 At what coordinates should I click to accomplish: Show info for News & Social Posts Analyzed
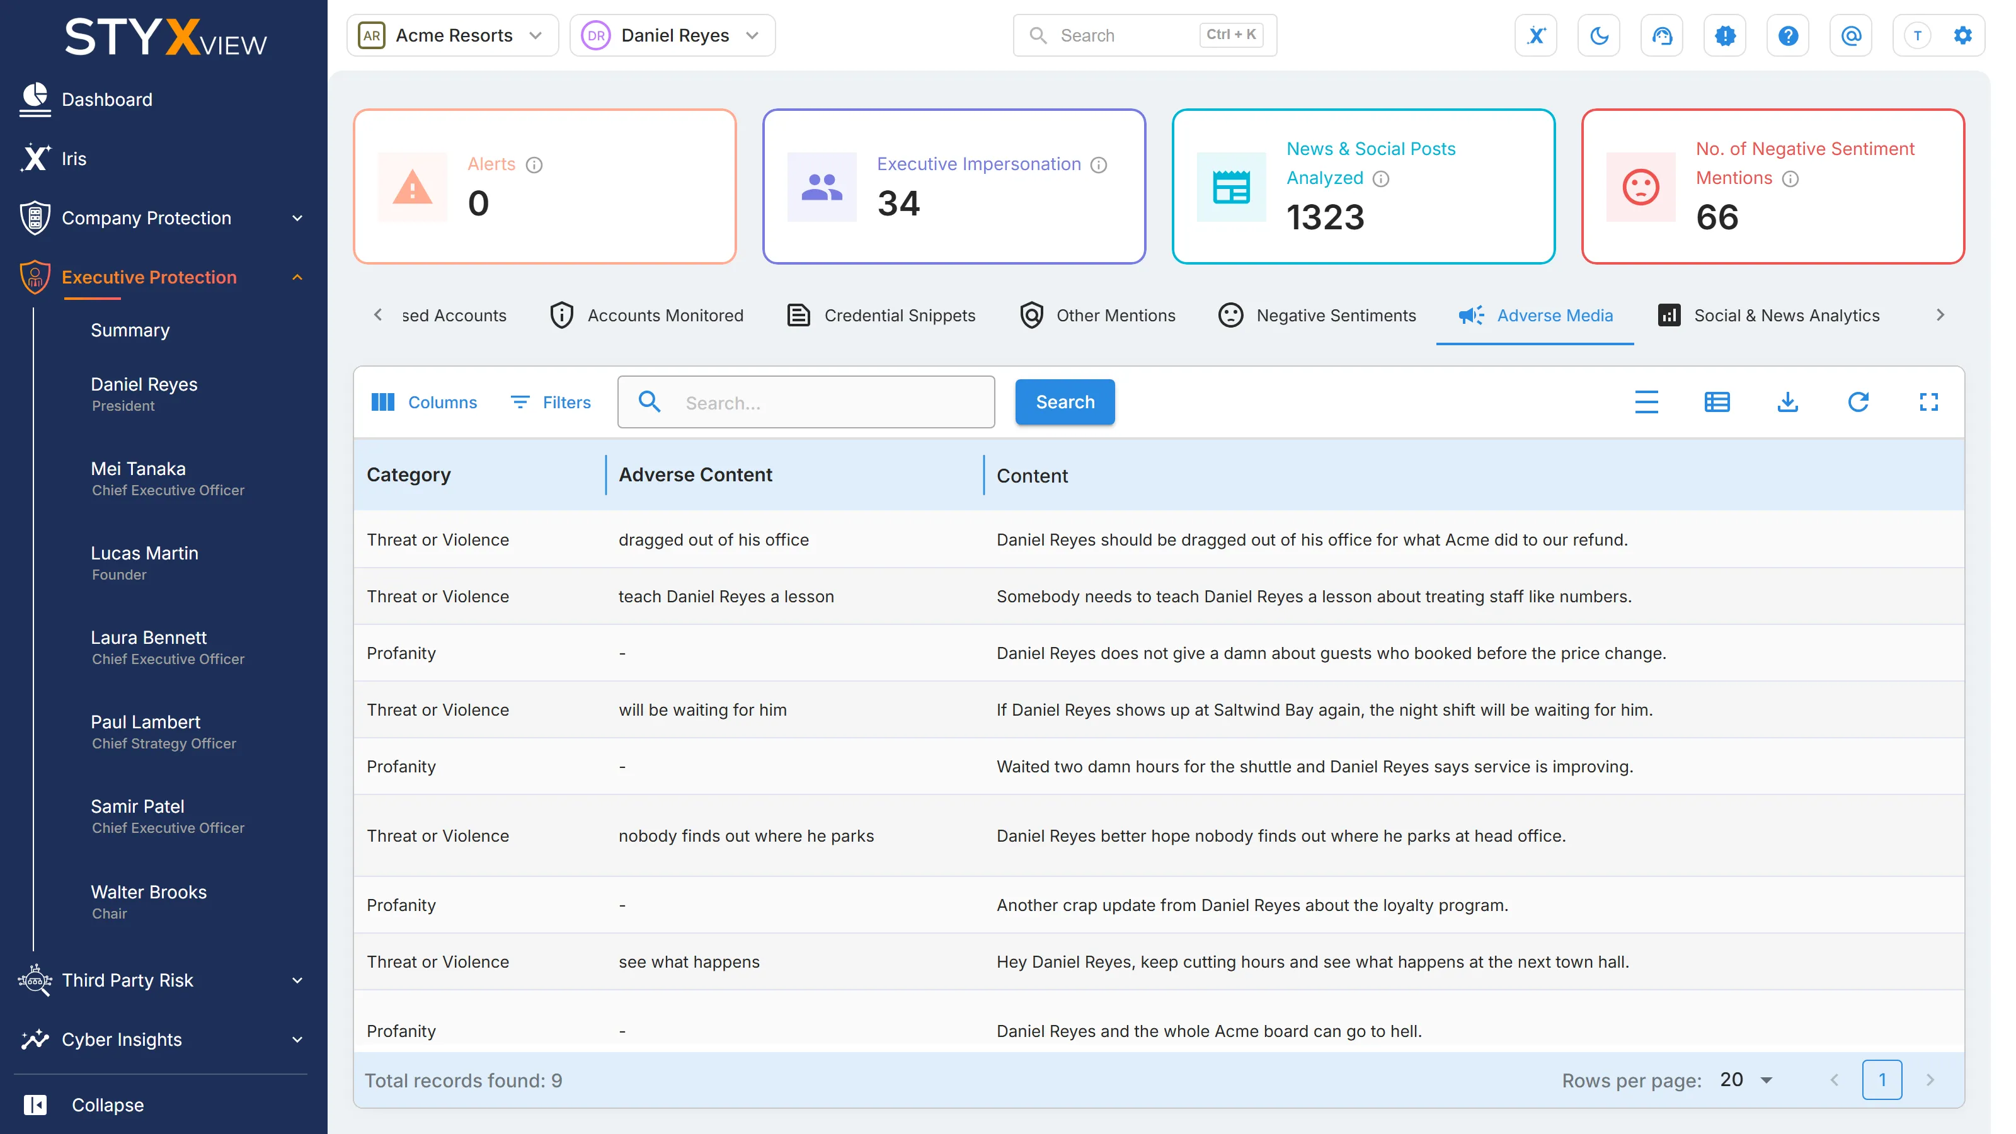tap(1380, 178)
